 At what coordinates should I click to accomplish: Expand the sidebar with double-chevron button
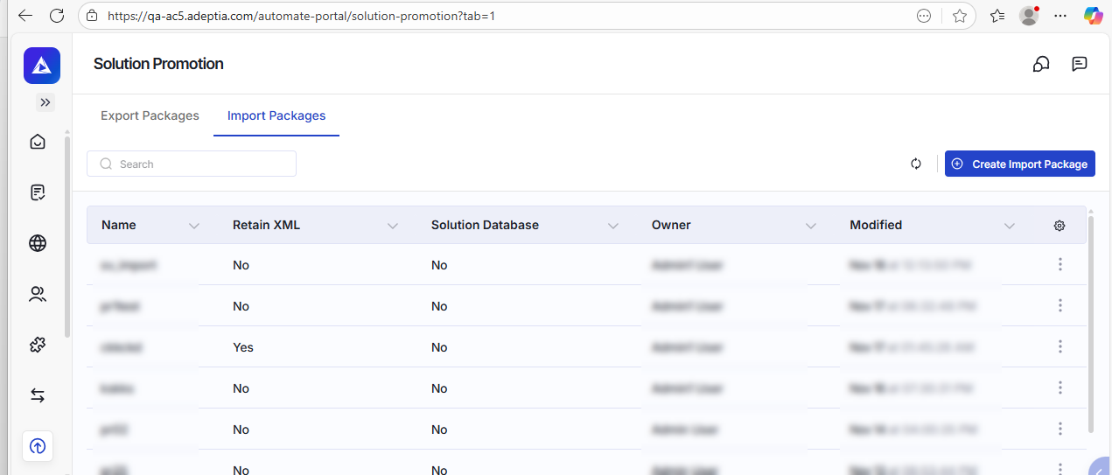[45, 102]
